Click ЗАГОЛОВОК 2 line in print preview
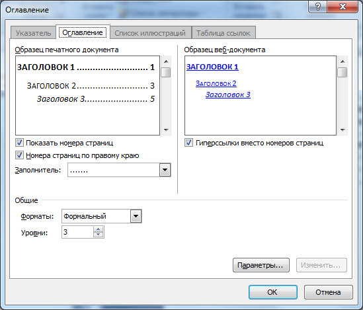The width and height of the screenshot is (363, 310). (91, 86)
